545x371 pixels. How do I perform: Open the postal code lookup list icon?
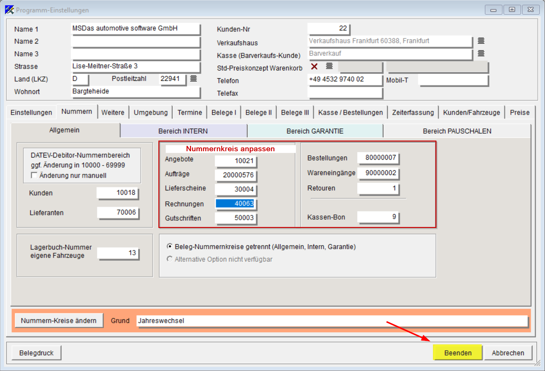(193, 79)
